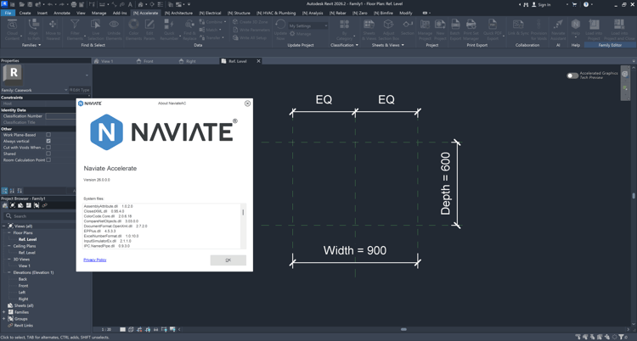Click Sign In in title bar
637x341 pixels.
[x=544, y=5]
